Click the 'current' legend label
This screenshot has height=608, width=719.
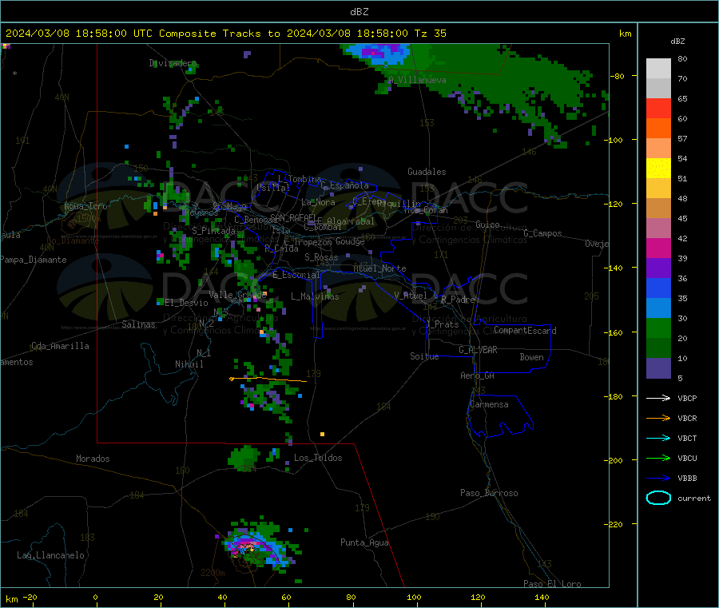[x=694, y=498]
